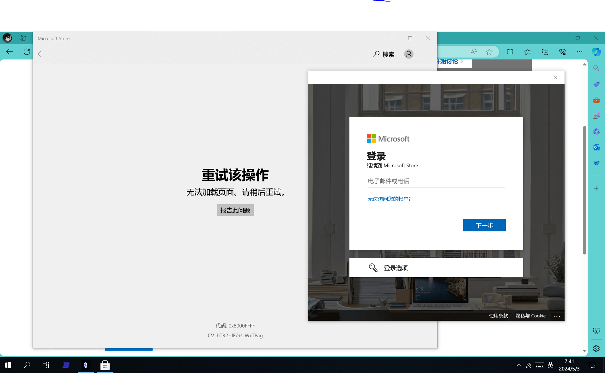Viewport: 605px width, 373px height.
Task: Switch to Microsoft Store on taskbar
Action: (x=105, y=365)
